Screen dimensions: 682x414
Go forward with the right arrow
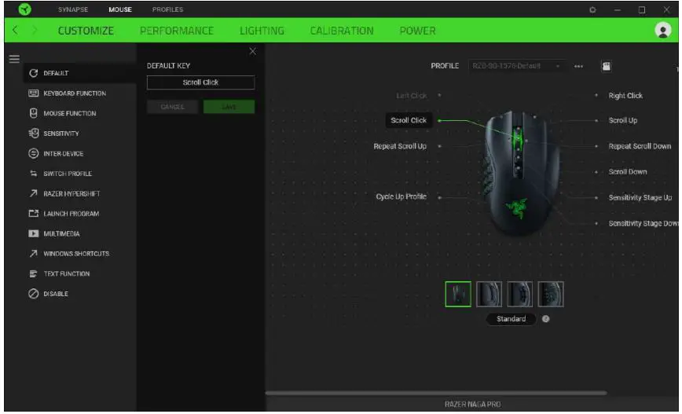[x=35, y=30]
